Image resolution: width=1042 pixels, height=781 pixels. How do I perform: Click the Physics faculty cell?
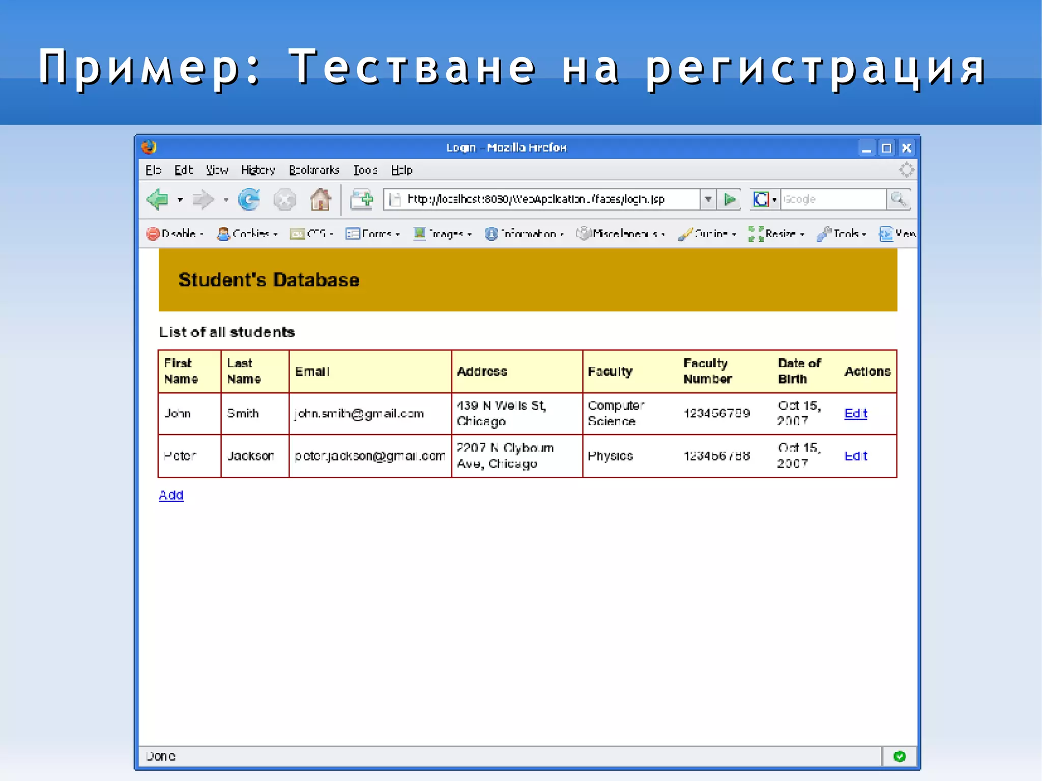point(630,456)
